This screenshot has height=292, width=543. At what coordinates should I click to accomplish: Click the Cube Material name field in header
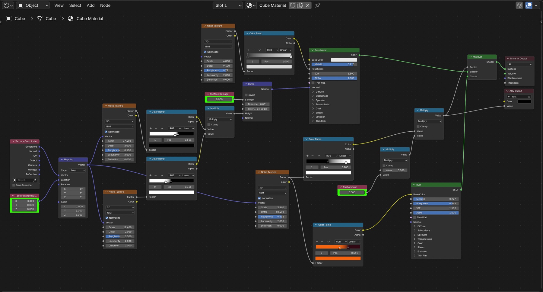[273, 5]
